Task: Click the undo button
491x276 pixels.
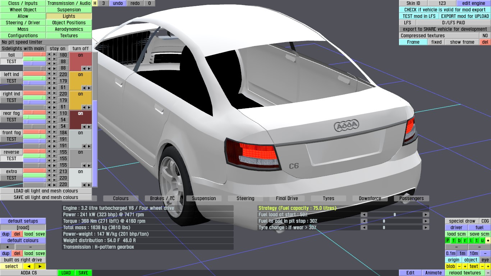Action: [118, 3]
